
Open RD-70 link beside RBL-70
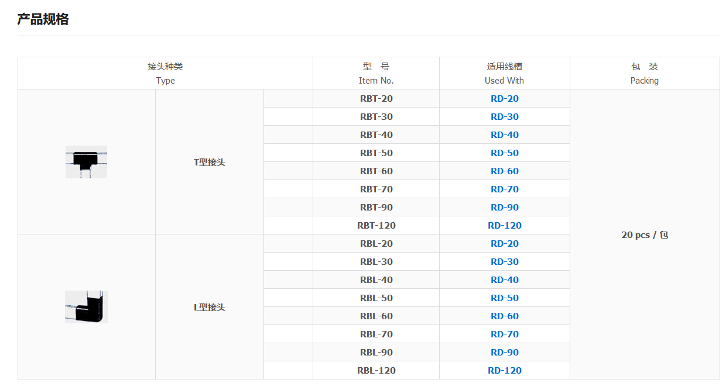(x=505, y=334)
